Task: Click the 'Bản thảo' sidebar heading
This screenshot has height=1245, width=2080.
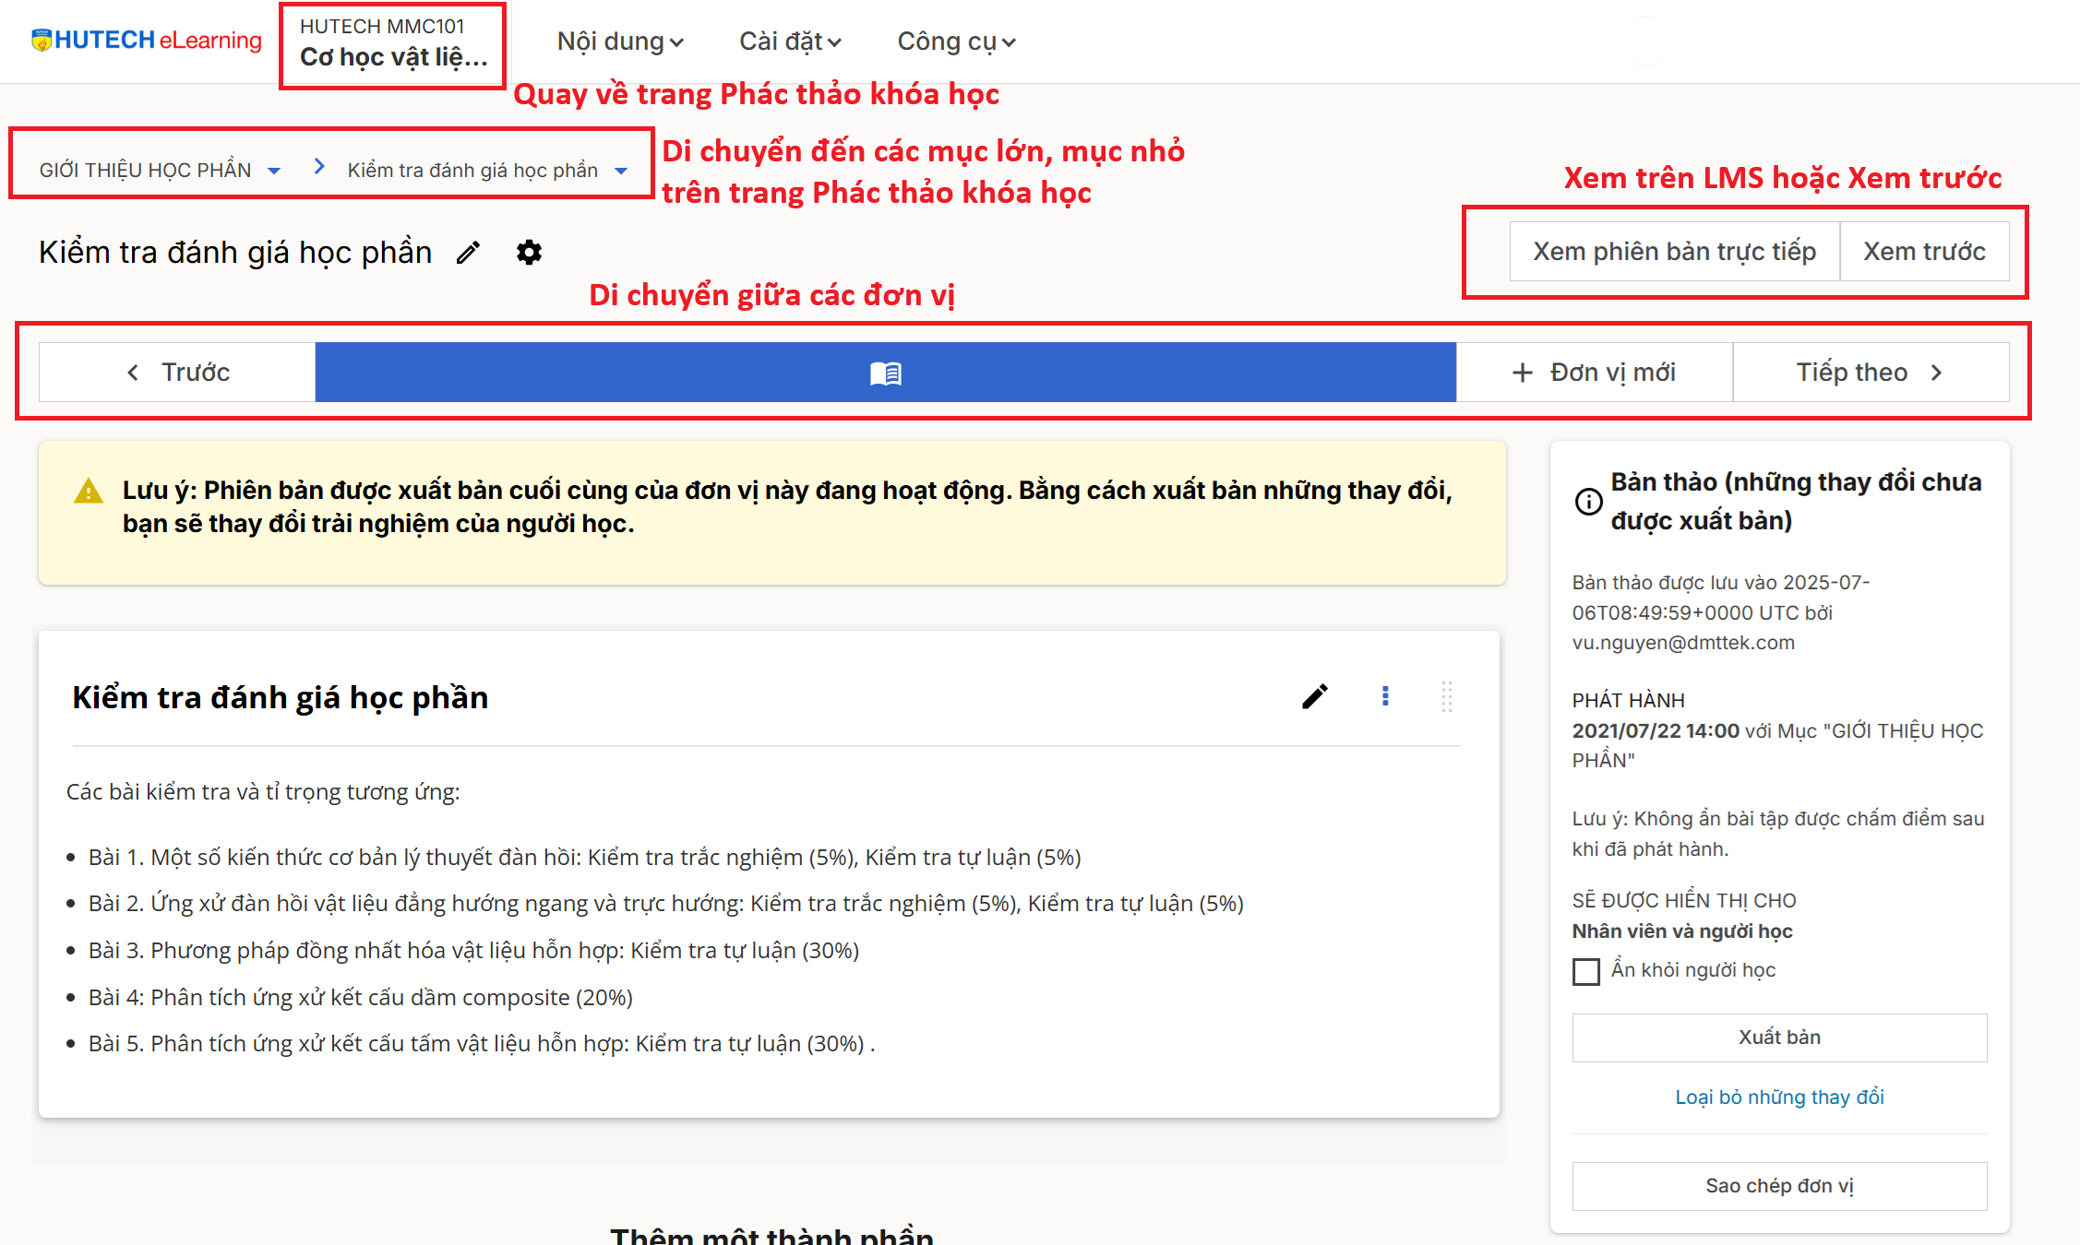Action: pyautogui.click(x=1796, y=502)
